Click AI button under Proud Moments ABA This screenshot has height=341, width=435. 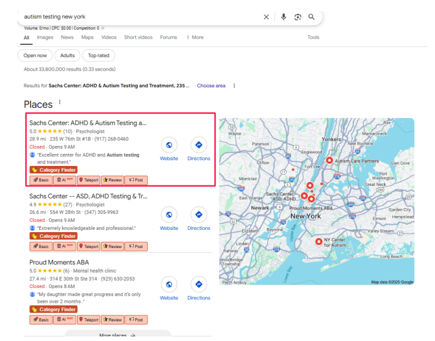tap(64, 320)
